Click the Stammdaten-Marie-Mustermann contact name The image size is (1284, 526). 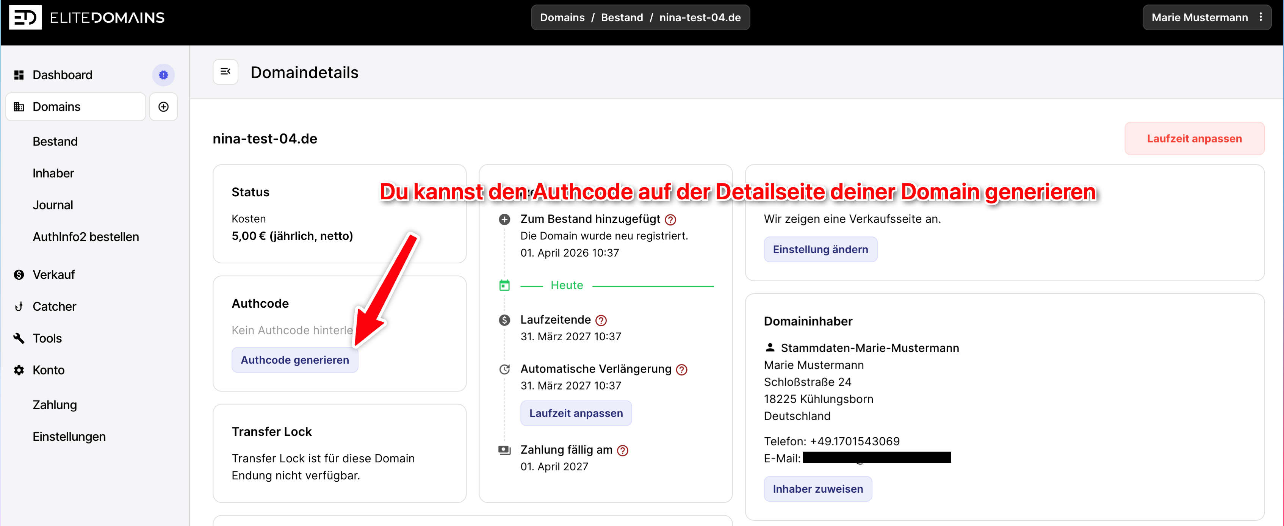869,348
